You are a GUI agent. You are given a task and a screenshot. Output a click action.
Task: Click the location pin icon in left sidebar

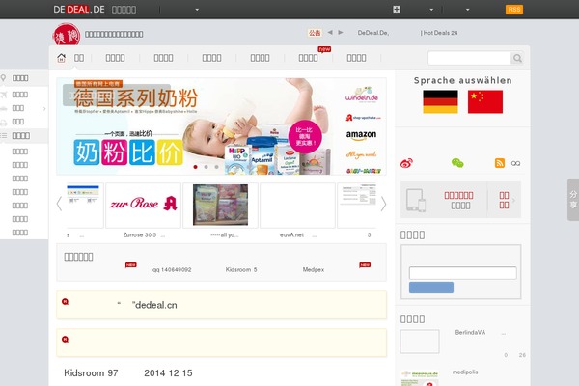tap(3, 78)
